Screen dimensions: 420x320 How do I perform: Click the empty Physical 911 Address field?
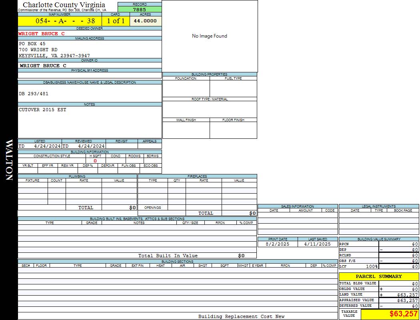coord(90,75)
